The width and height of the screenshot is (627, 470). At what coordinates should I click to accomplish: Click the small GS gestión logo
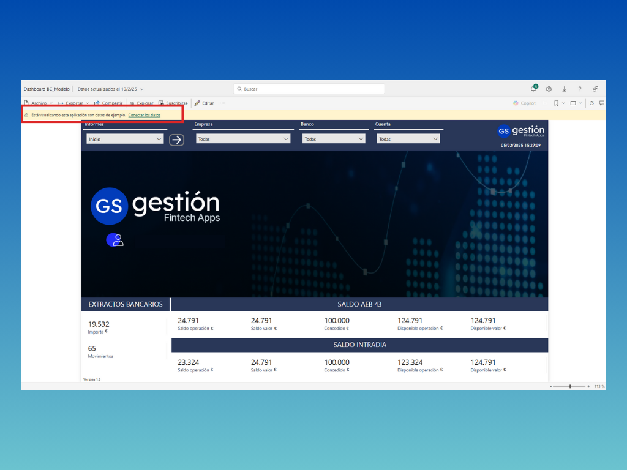point(520,131)
